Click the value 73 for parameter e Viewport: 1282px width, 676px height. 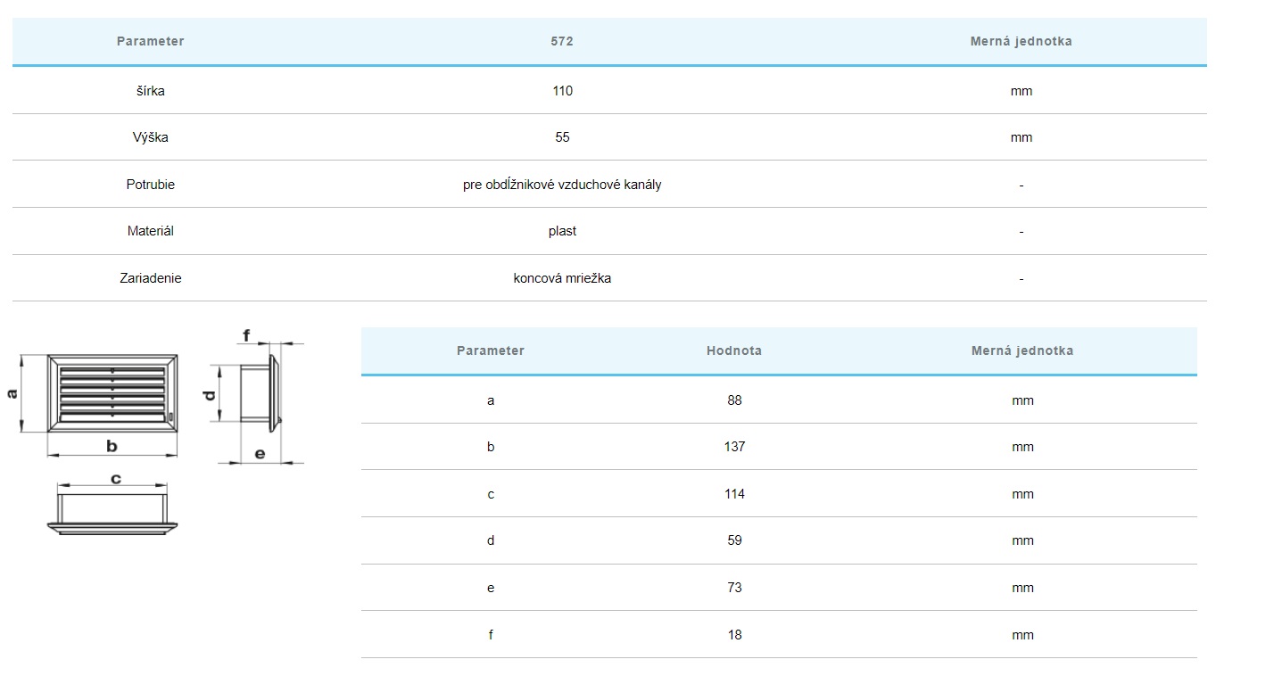pyautogui.click(x=734, y=588)
